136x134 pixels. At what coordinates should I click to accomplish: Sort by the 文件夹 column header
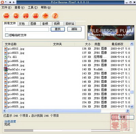click(63, 44)
